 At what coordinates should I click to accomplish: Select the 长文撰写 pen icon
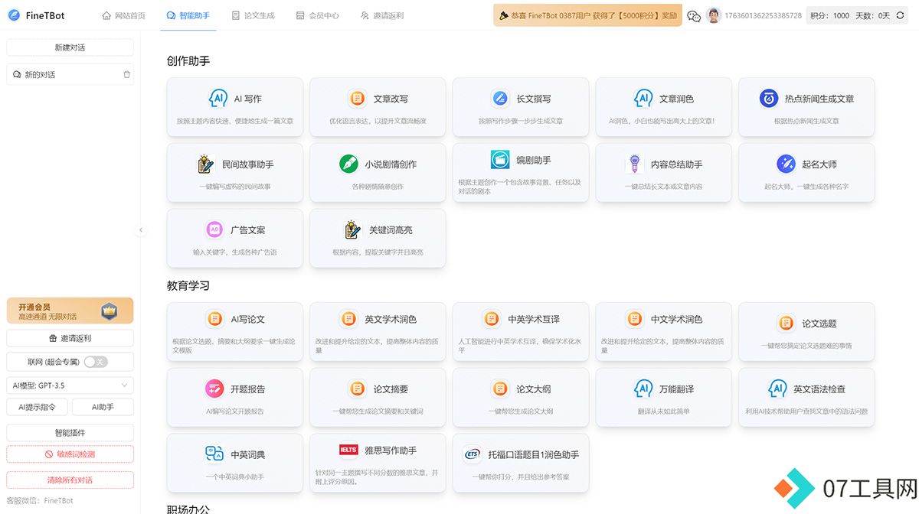[500, 98]
